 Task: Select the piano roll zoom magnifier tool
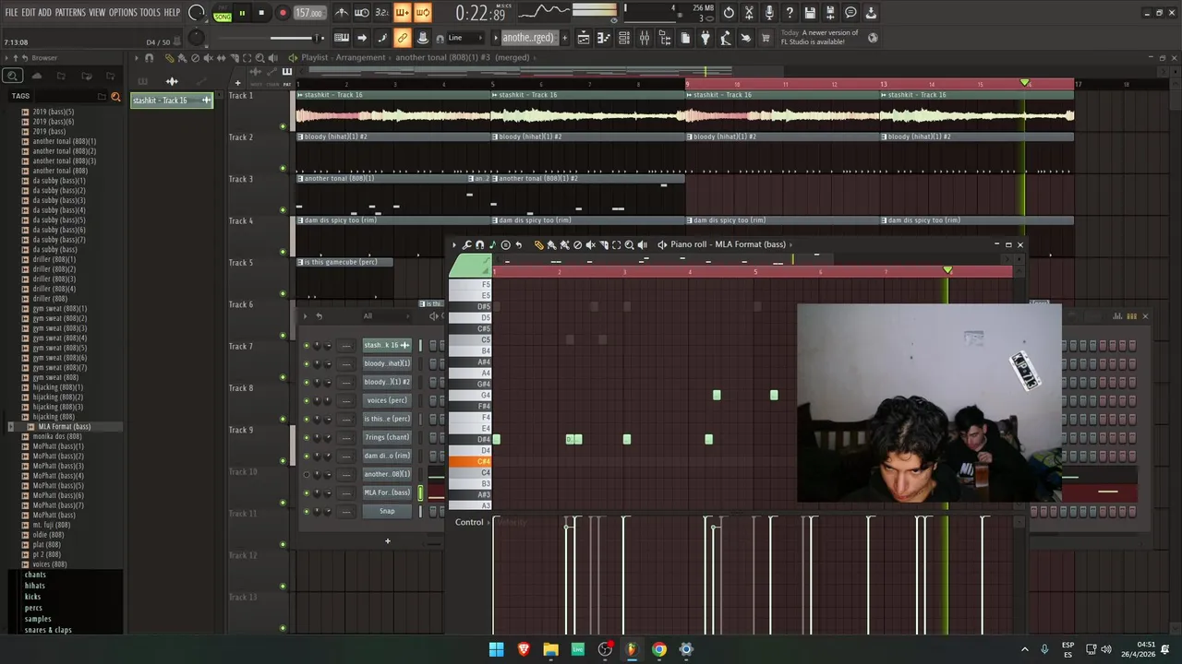630,245
